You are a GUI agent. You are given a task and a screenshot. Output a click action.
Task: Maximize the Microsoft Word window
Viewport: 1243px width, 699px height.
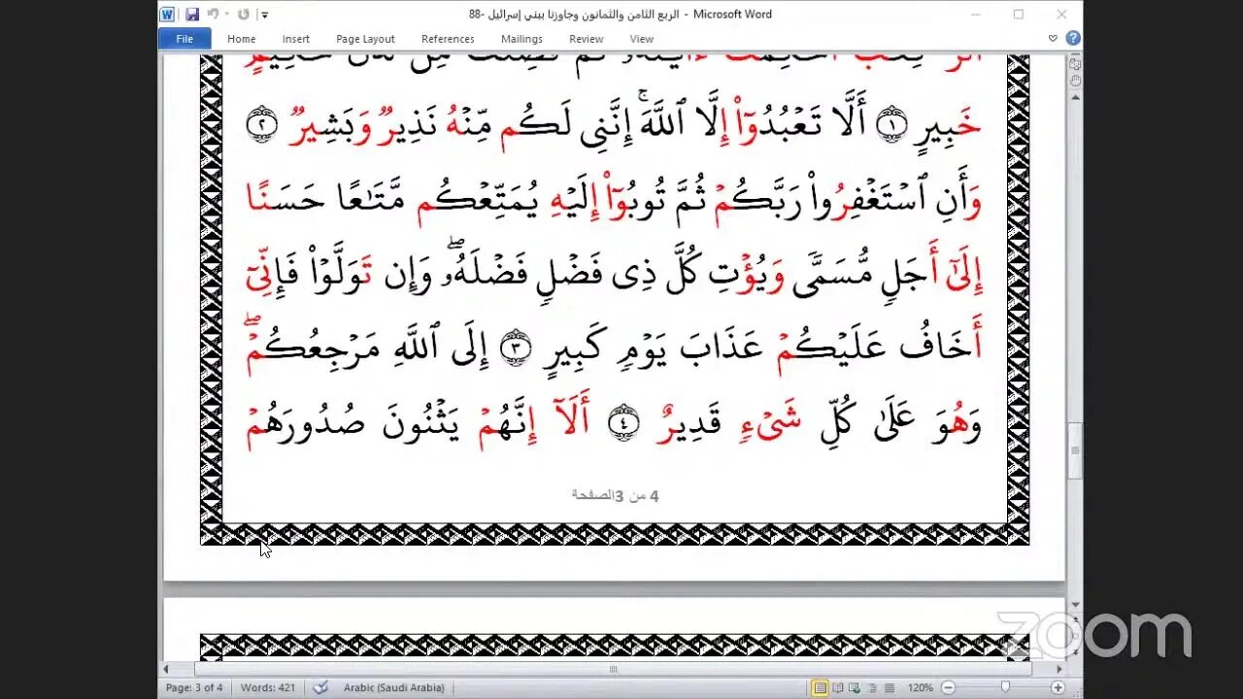1018,15
